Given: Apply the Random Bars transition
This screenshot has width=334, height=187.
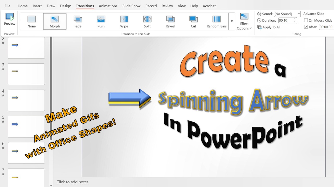Looking at the screenshot, I should pyautogui.click(x=217, y=22).
